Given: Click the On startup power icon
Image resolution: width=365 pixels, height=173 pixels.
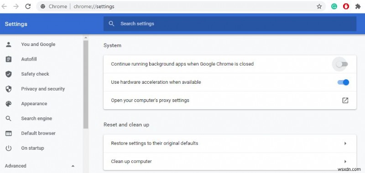Looking at the screenshot, I should tap(9, 148).
